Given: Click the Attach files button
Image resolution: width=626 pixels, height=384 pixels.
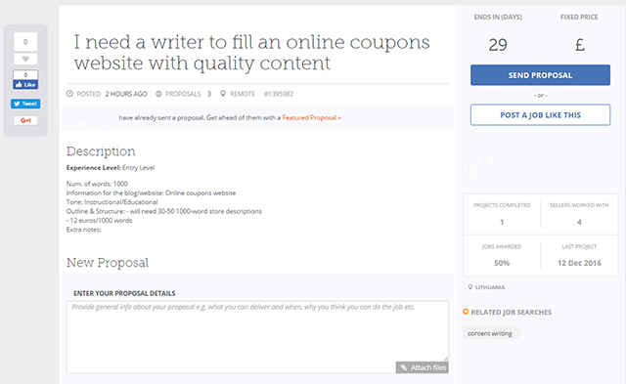Looking at the screenshot, I should click(x=423, y=367).
